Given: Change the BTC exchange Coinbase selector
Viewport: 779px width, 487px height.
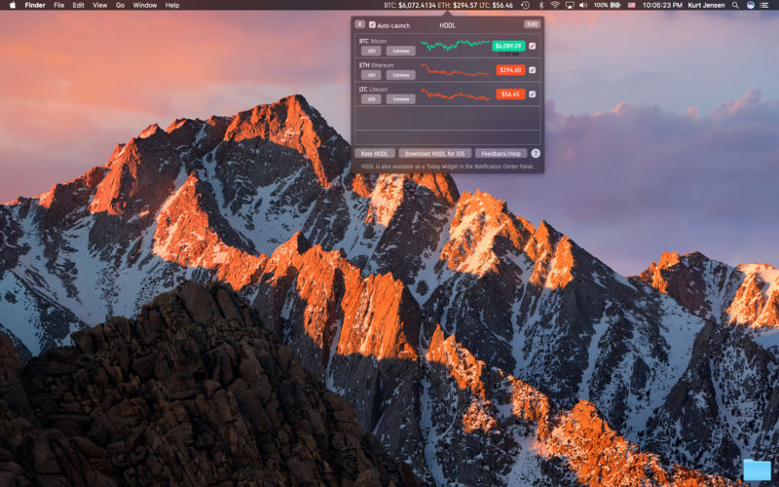Looking at the screenshot, I should click(x=401, y=51).
